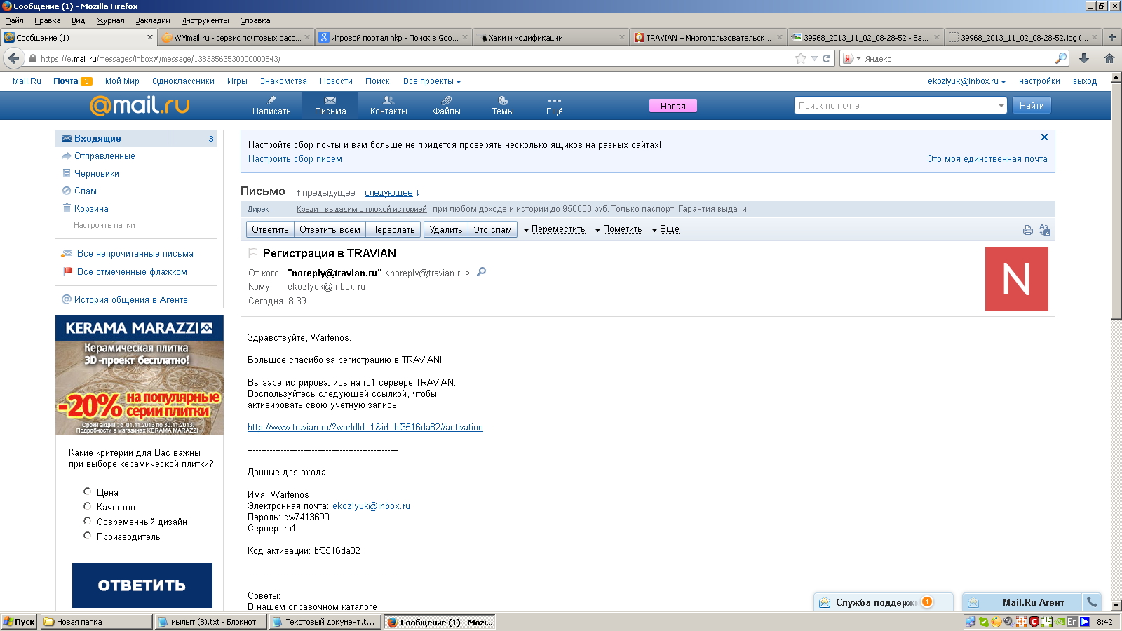Click the Удалить delete button
The width and height of the screenshot is (1122, 631).
coord(446,229)
